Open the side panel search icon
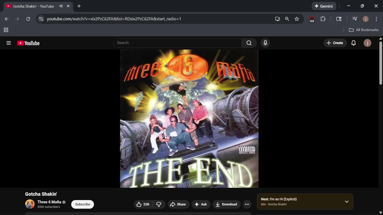The height and width of the screenshot is (215, 383). (x=339, y=19)
